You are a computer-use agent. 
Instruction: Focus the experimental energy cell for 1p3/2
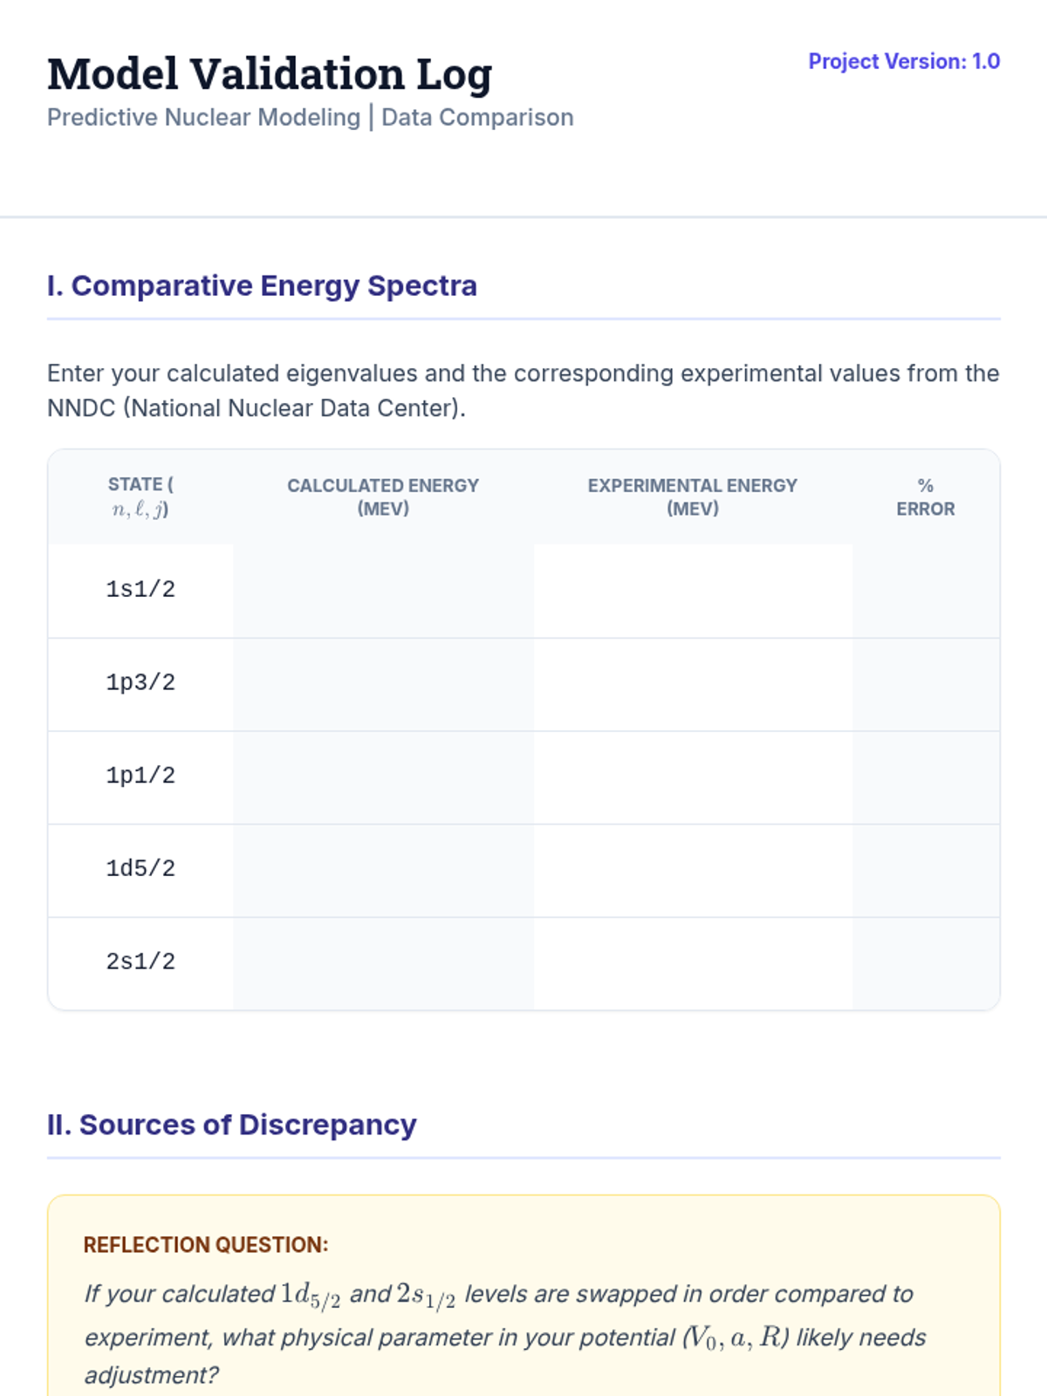point(693,684)
